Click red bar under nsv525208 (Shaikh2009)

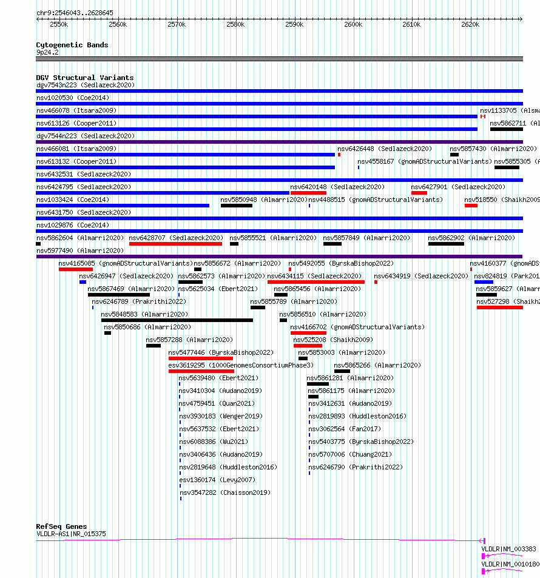308,346
